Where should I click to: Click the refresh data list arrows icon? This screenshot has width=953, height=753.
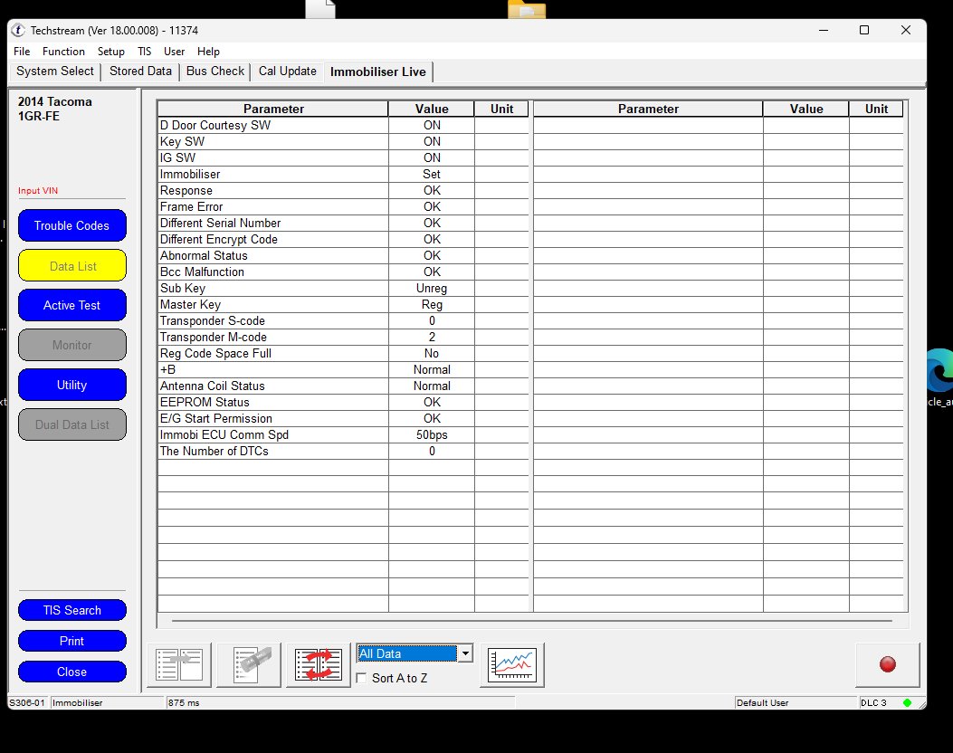[x=318, y=664]
